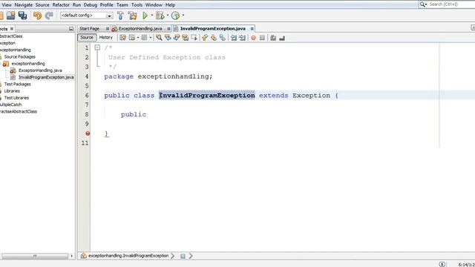
Task: Open the Help menu
Action: click(x=170, y=5)
